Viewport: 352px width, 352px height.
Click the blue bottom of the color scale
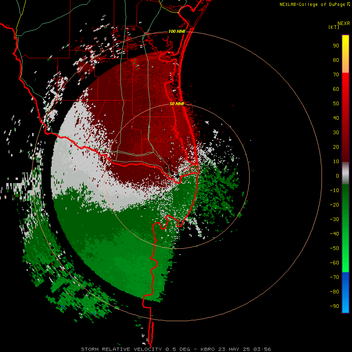click(x=345, y=293)
